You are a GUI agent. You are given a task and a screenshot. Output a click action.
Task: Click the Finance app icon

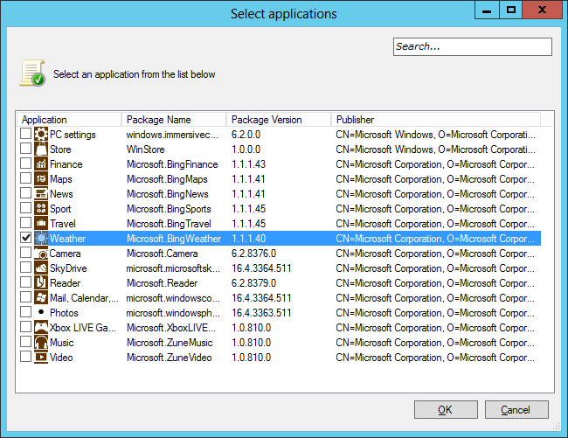pyautogui.click(x=41, y=164)
